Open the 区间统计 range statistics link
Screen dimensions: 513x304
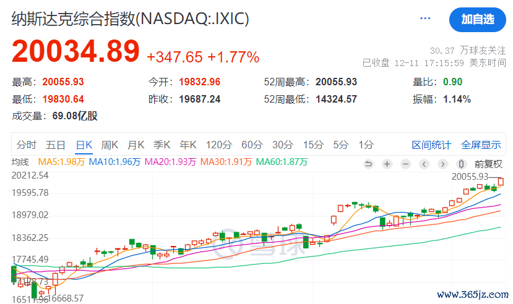tap(431, 145)
